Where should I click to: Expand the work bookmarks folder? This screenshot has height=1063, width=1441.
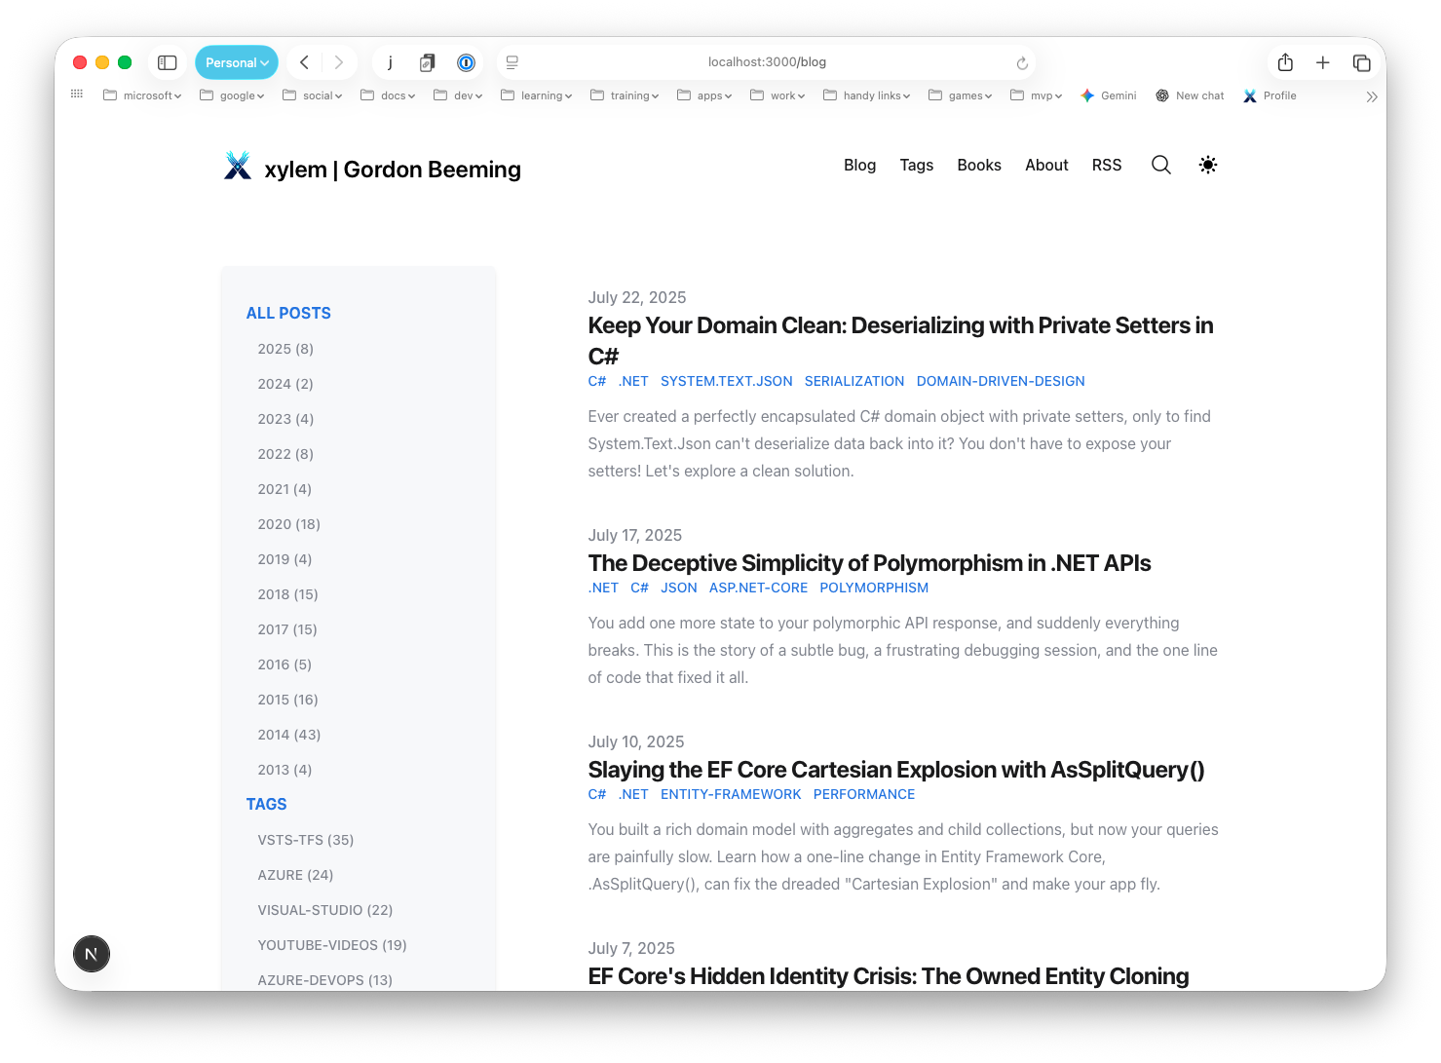coord(777,95)
